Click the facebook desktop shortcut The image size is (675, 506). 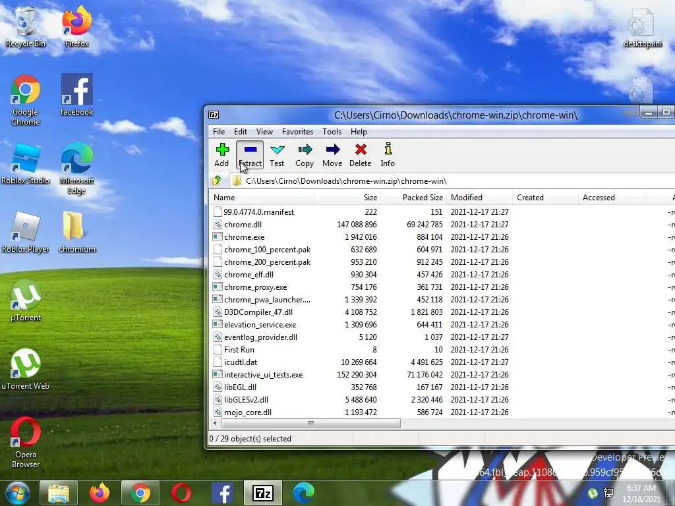[x=76, y=95]
